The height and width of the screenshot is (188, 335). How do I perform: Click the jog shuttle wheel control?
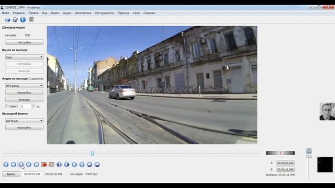pyautogui.click(x=281, y=153)
